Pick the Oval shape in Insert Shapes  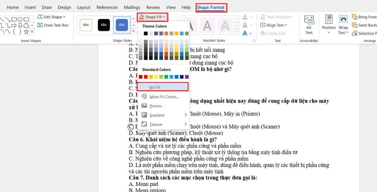pos(20,19)
